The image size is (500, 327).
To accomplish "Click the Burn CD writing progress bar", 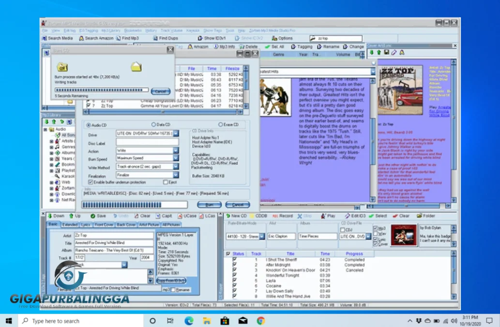I will point(101,90).
